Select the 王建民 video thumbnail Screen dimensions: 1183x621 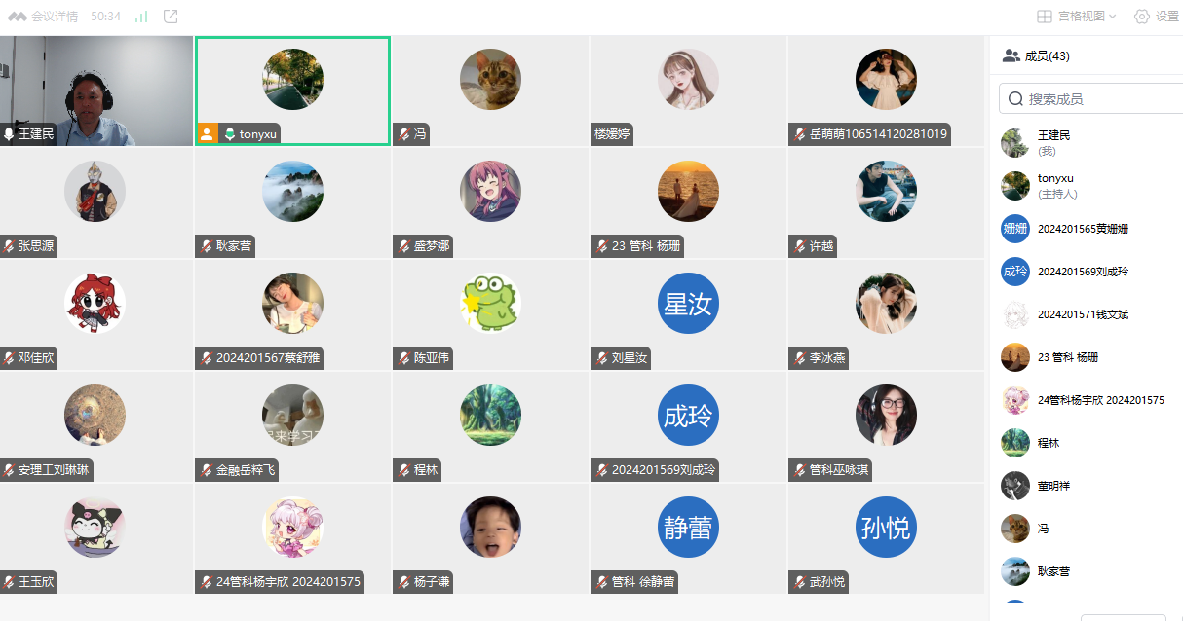click(96, 91)
